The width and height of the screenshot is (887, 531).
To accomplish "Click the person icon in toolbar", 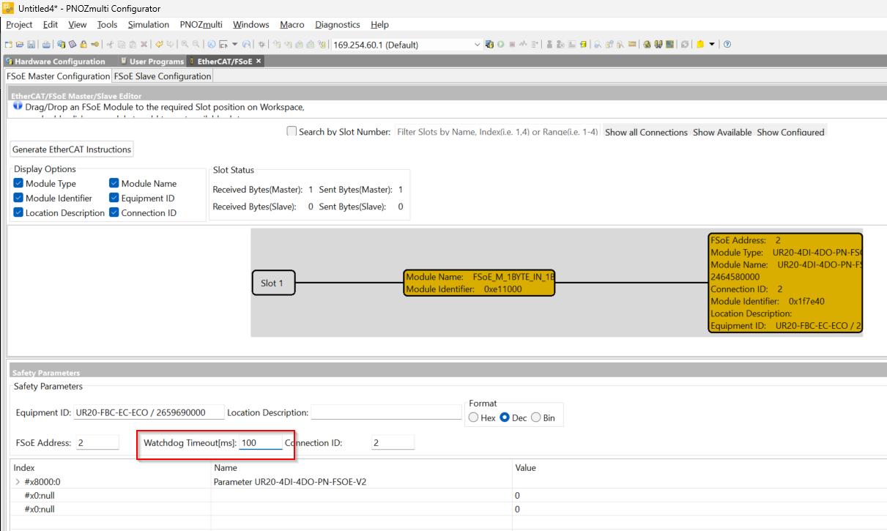I will 549,45.
